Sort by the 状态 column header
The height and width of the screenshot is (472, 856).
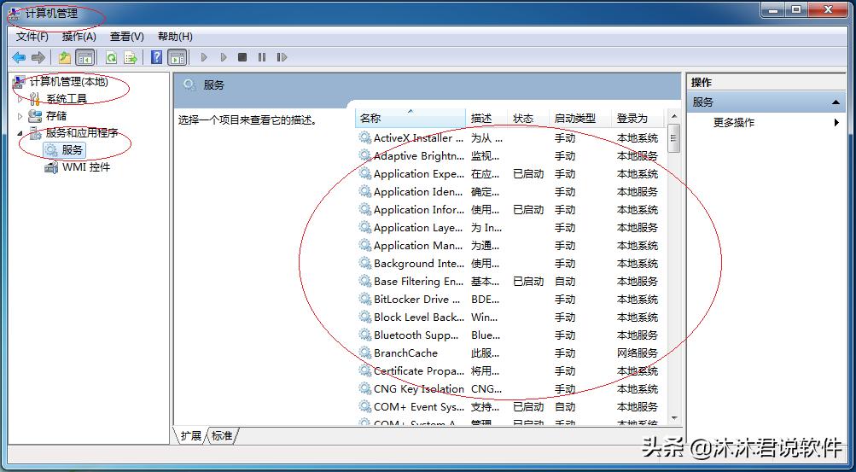point(528,119)
